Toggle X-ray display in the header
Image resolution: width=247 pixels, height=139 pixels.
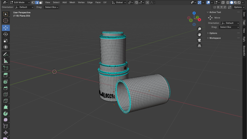pos(223,3)
